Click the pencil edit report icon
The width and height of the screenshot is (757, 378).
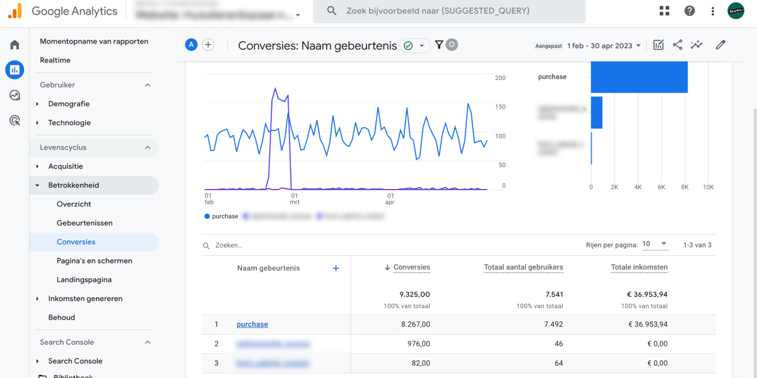(720, 45)
